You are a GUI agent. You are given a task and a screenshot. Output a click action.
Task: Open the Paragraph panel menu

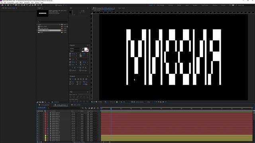(x=88, y=76)
